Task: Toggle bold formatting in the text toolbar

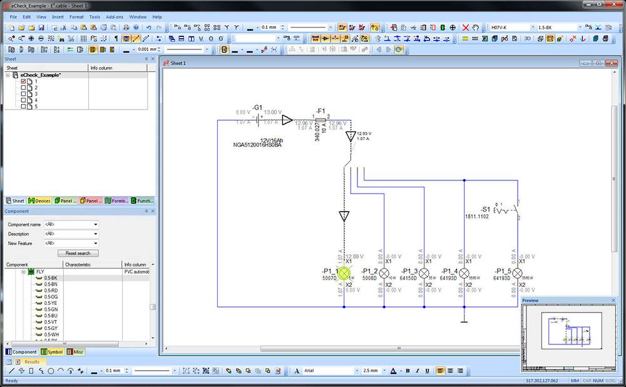Action: click(x=408, y=371)
